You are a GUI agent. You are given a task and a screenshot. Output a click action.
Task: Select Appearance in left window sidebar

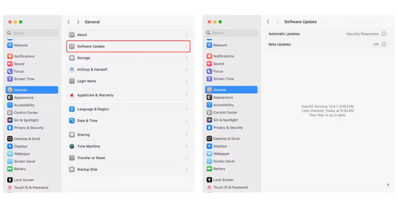coord(32,98)
